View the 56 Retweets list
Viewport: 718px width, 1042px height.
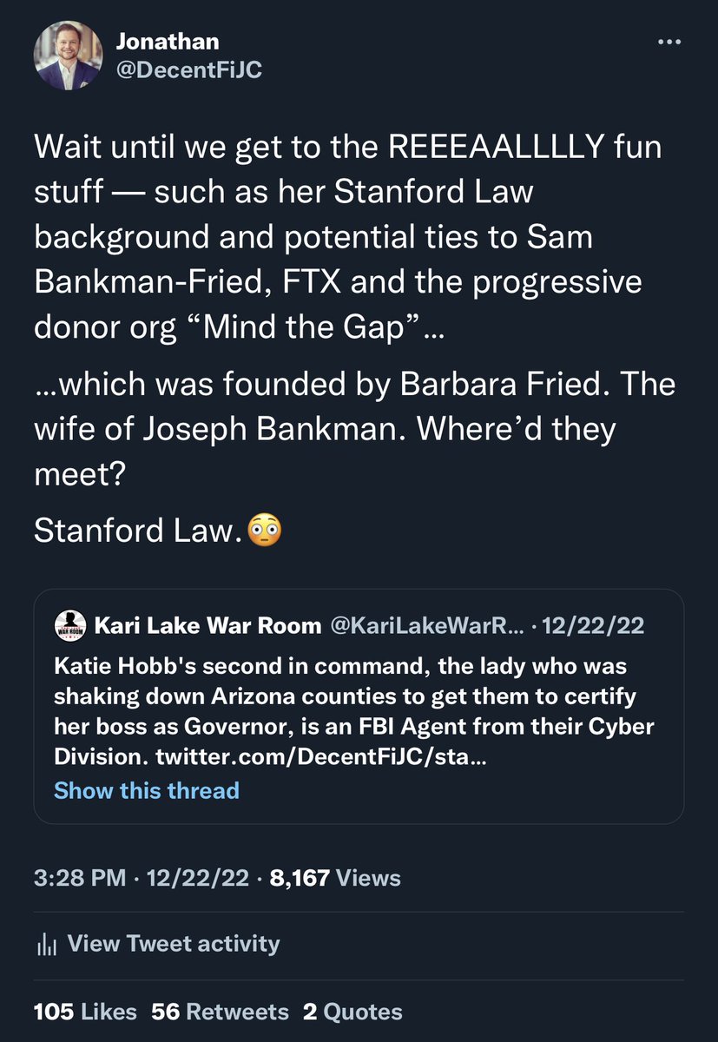click(x=220, y=1012)
